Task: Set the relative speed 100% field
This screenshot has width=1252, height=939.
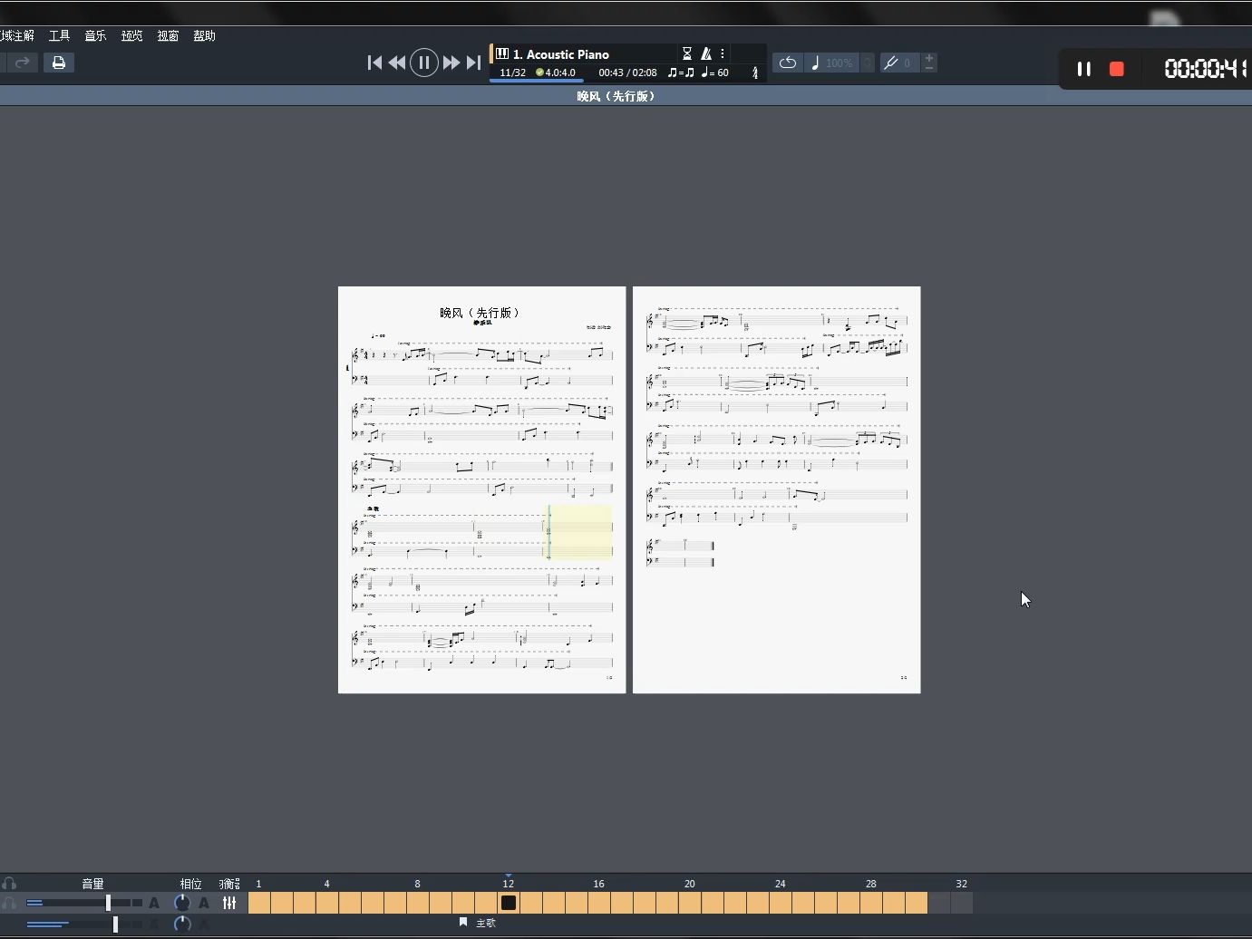Action: pos(839,63)
